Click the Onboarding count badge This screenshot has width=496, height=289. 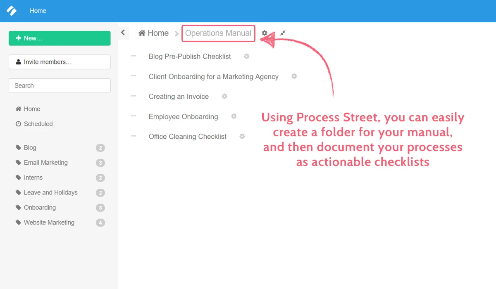point(100,208)
